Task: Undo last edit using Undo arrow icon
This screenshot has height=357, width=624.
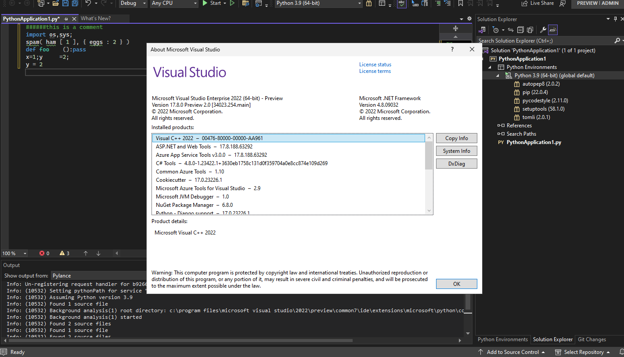Action: pyautogui.click(x=88, y=4)
